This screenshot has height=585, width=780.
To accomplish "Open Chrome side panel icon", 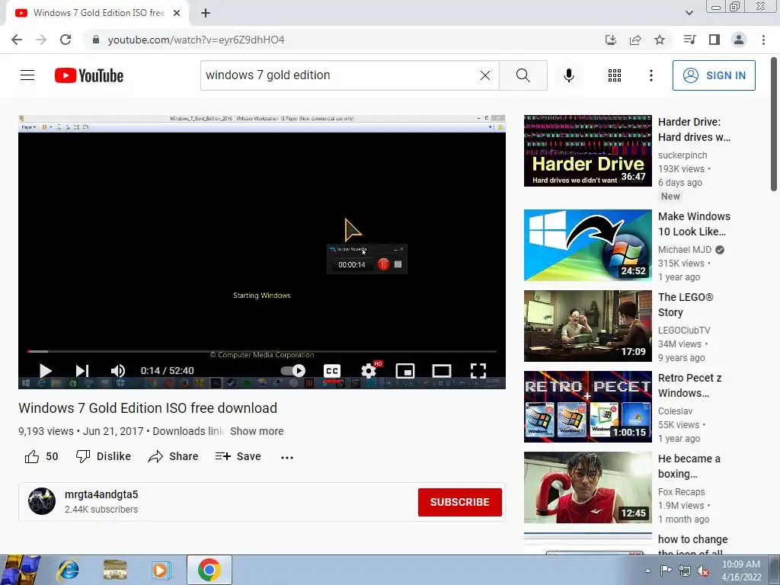I will [x=714, y=40].
